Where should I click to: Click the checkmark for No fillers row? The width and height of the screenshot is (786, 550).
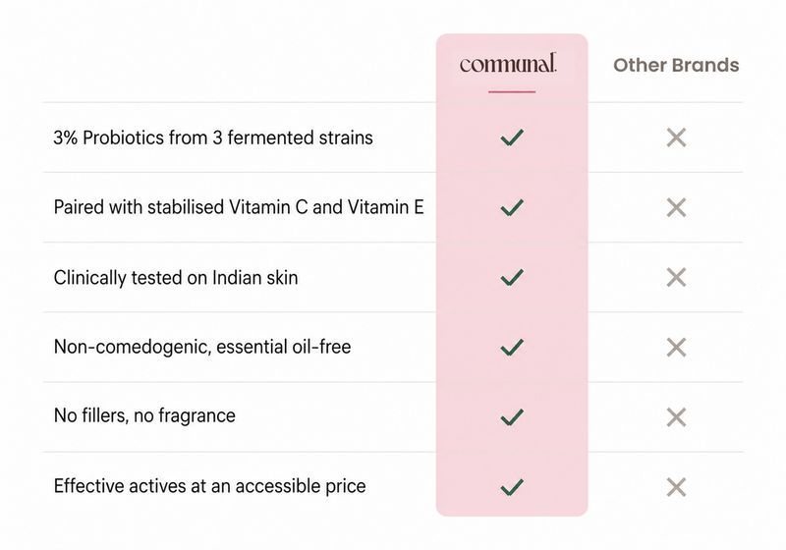tap(512, 416)
